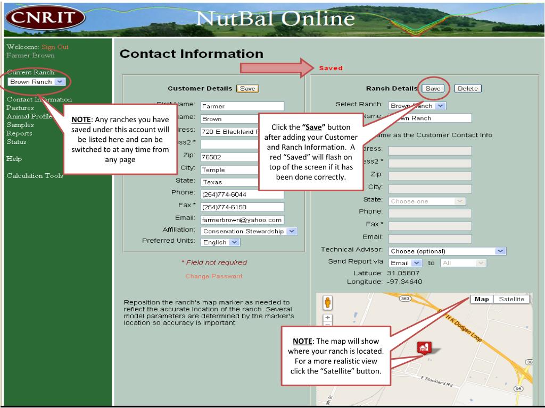Click the ranch Phone field
The image size is (545, 408).
click(430, 214)
